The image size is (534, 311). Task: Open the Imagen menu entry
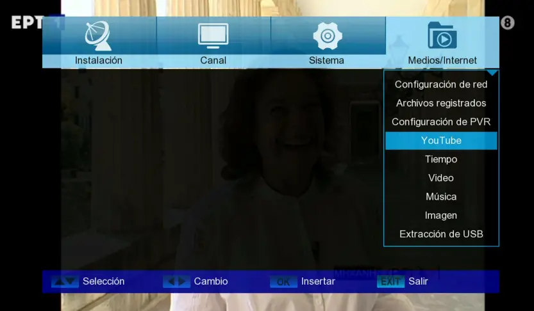[441, 215]
